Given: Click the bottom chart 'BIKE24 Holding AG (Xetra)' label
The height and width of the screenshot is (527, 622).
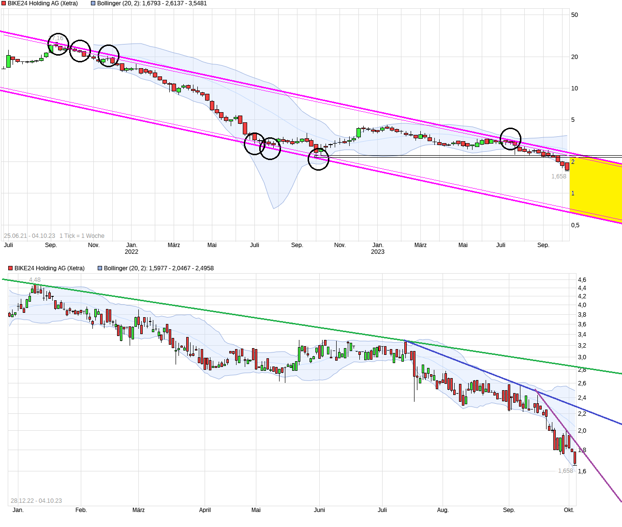Looking at the screenshot, I should [x=49, y=268].
